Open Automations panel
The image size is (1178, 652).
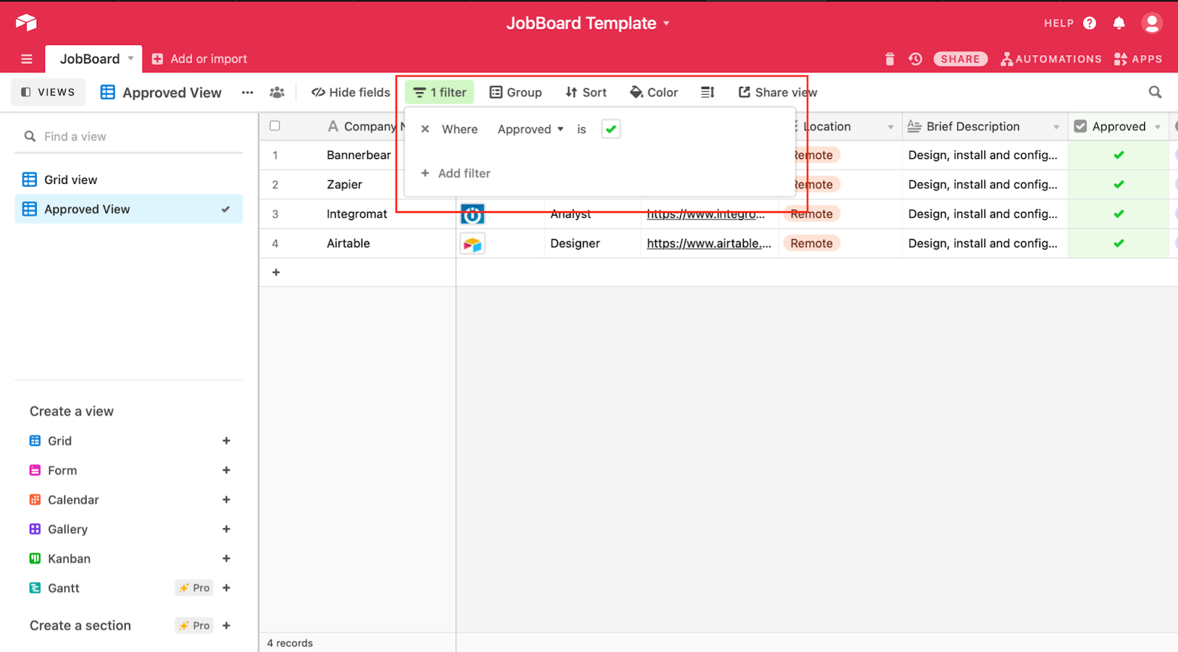pyautogui.click(x=1051, y=59)
